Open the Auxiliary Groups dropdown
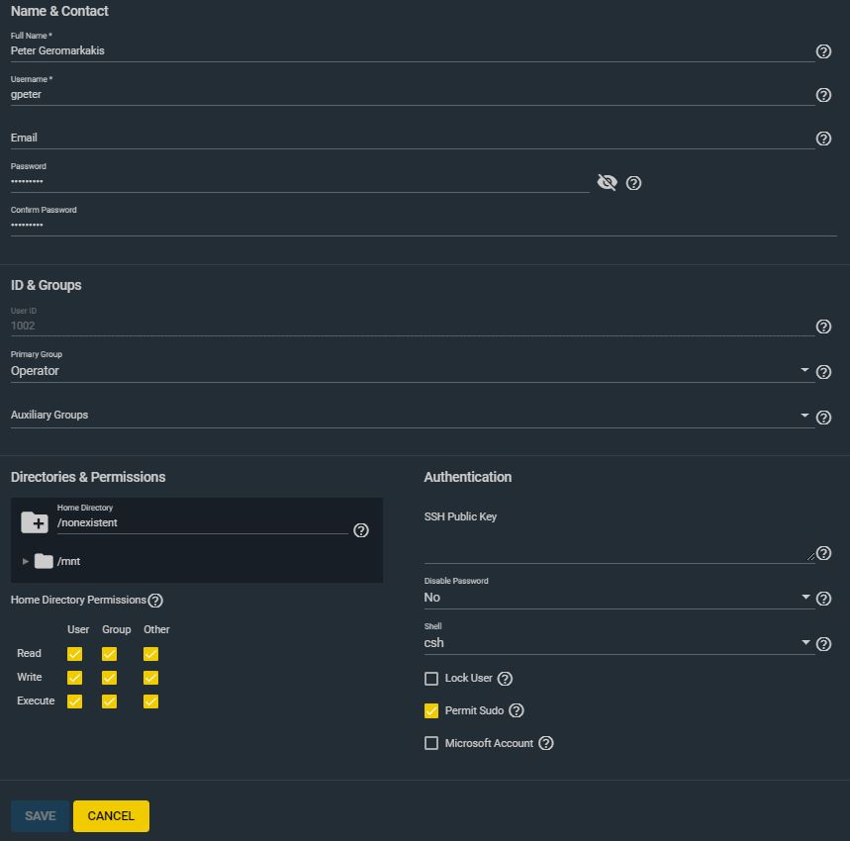 click(x=413, y=416)
